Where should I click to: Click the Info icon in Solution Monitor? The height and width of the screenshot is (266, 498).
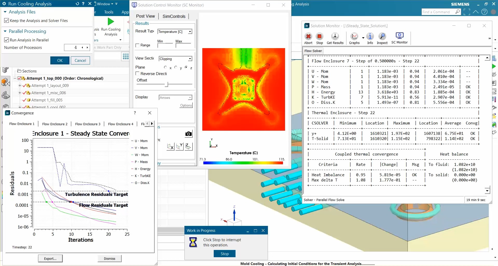click(370, 36)
